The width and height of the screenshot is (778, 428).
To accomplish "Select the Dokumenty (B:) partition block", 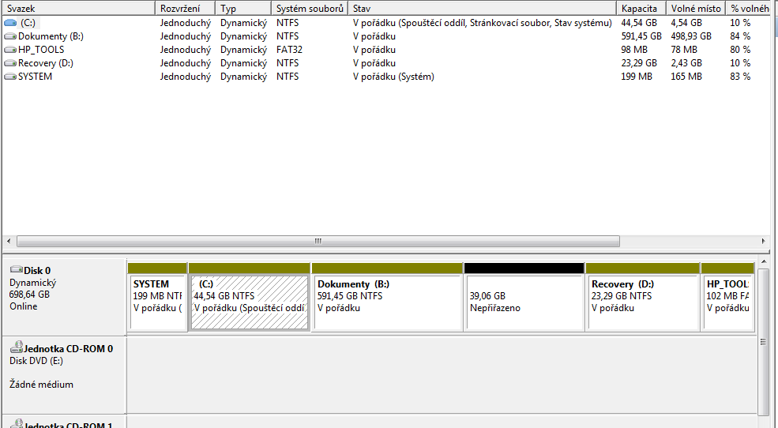I will (x=387, y=297).
